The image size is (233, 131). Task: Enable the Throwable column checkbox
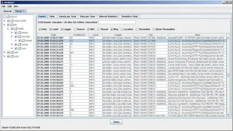[x=137, y=29]
